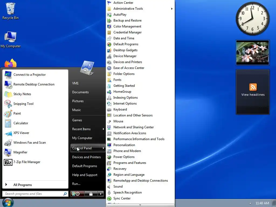Click the Search programs and files box
Screen dimensions: 276x207
(x=35, y=194)
